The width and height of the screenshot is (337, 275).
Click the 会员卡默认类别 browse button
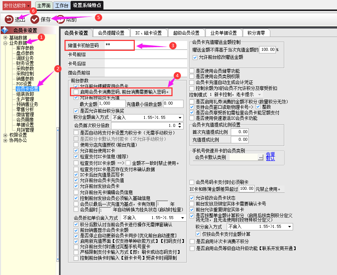(261, 158)
